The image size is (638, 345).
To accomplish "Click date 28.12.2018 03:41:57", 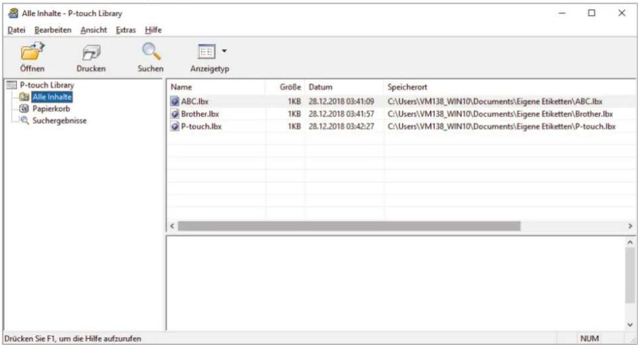I will (x=342, y=114).
